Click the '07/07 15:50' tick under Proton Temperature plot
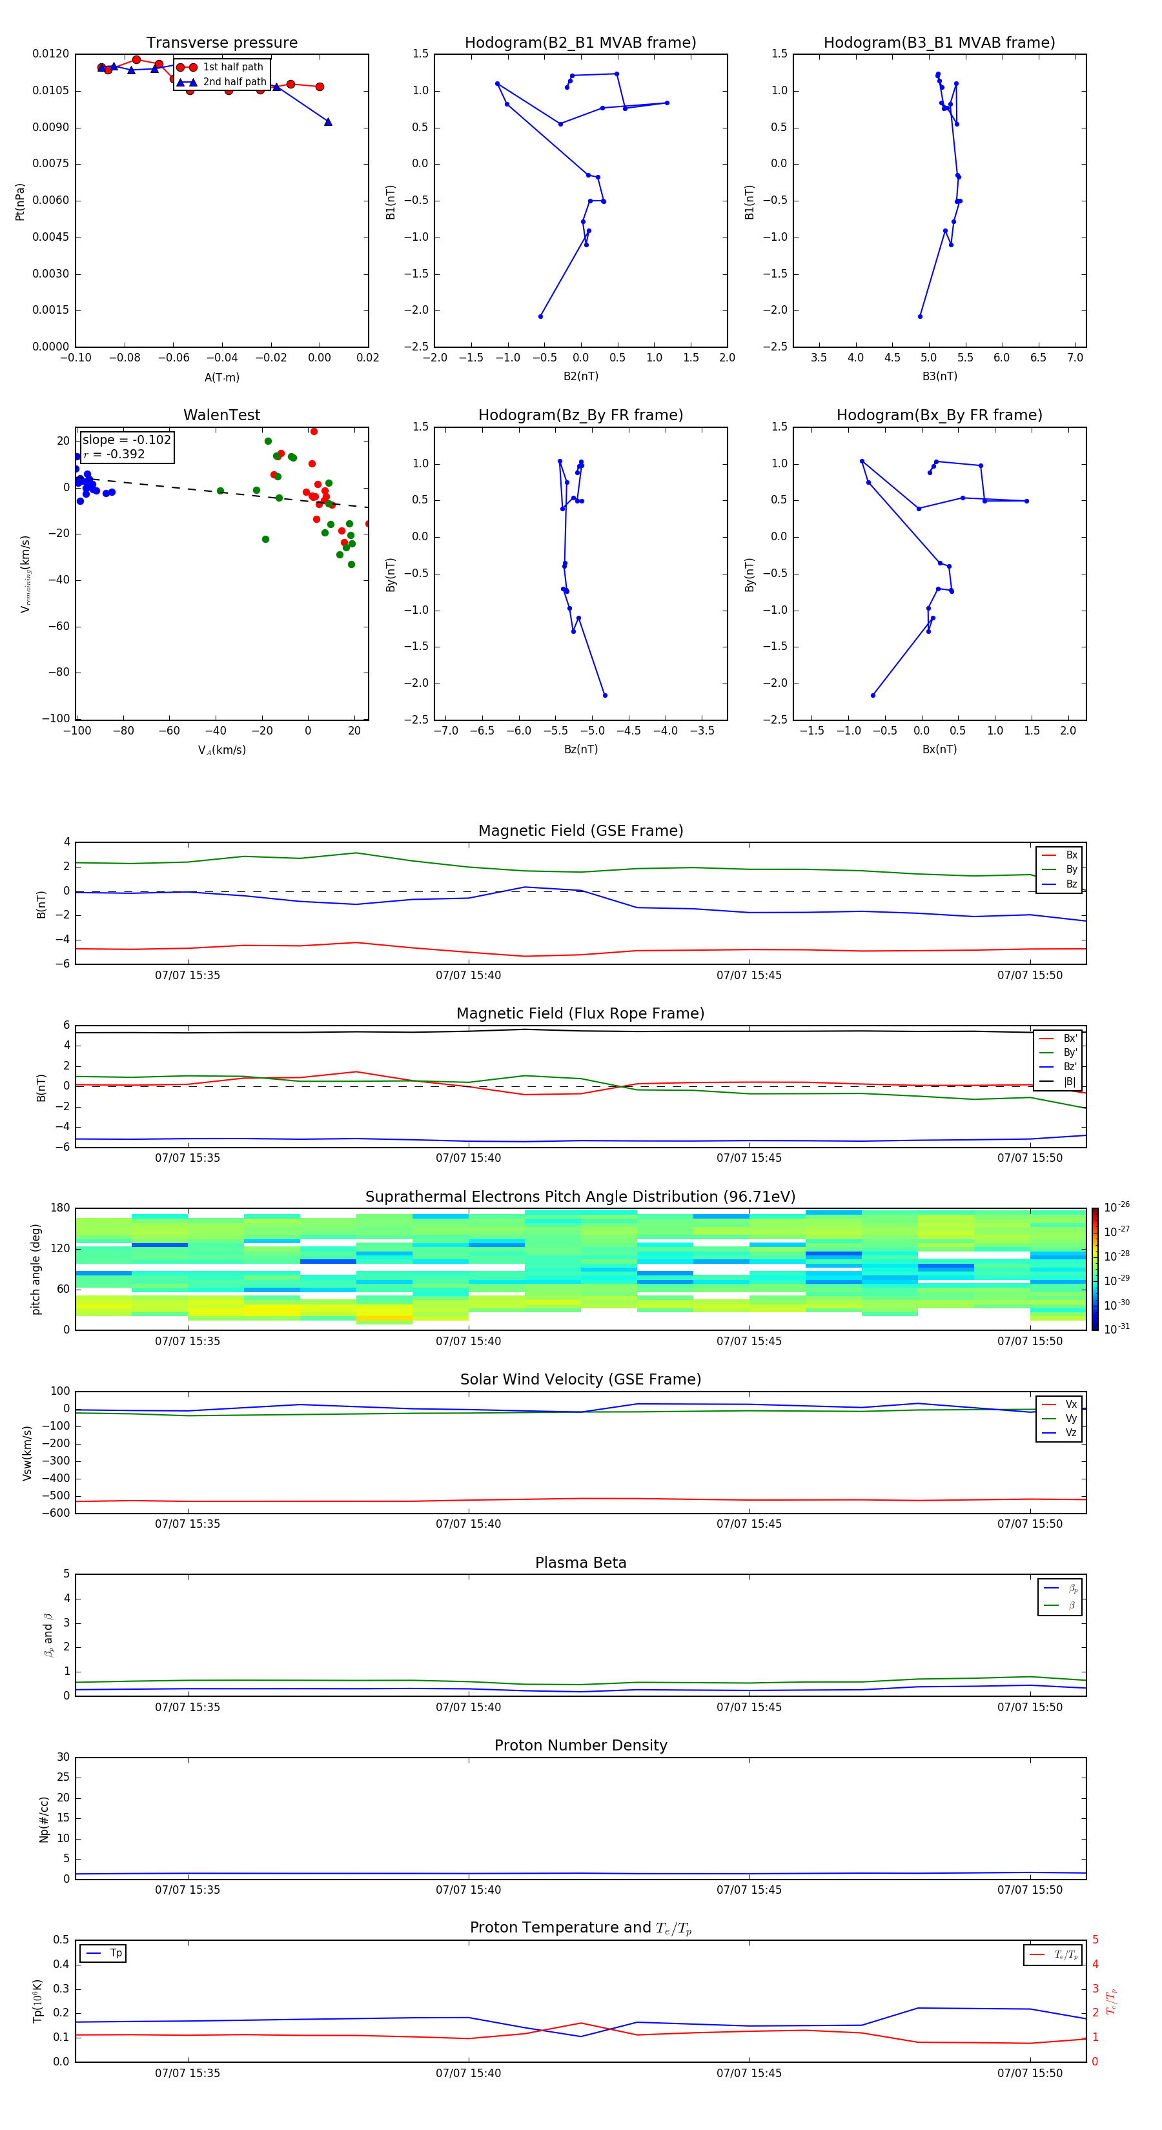Image resolution: width=1162 pixels, height=2130 pixels. (1030, 2073)
